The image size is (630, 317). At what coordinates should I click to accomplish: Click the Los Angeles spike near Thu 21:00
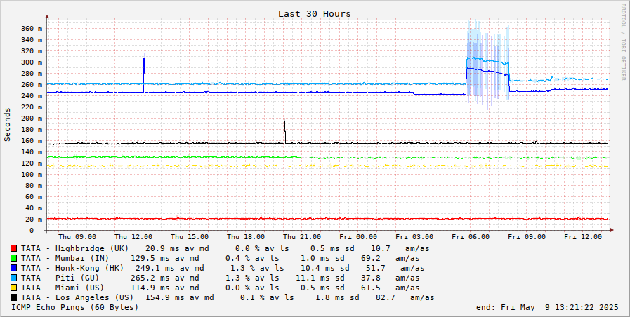[284, 132]
